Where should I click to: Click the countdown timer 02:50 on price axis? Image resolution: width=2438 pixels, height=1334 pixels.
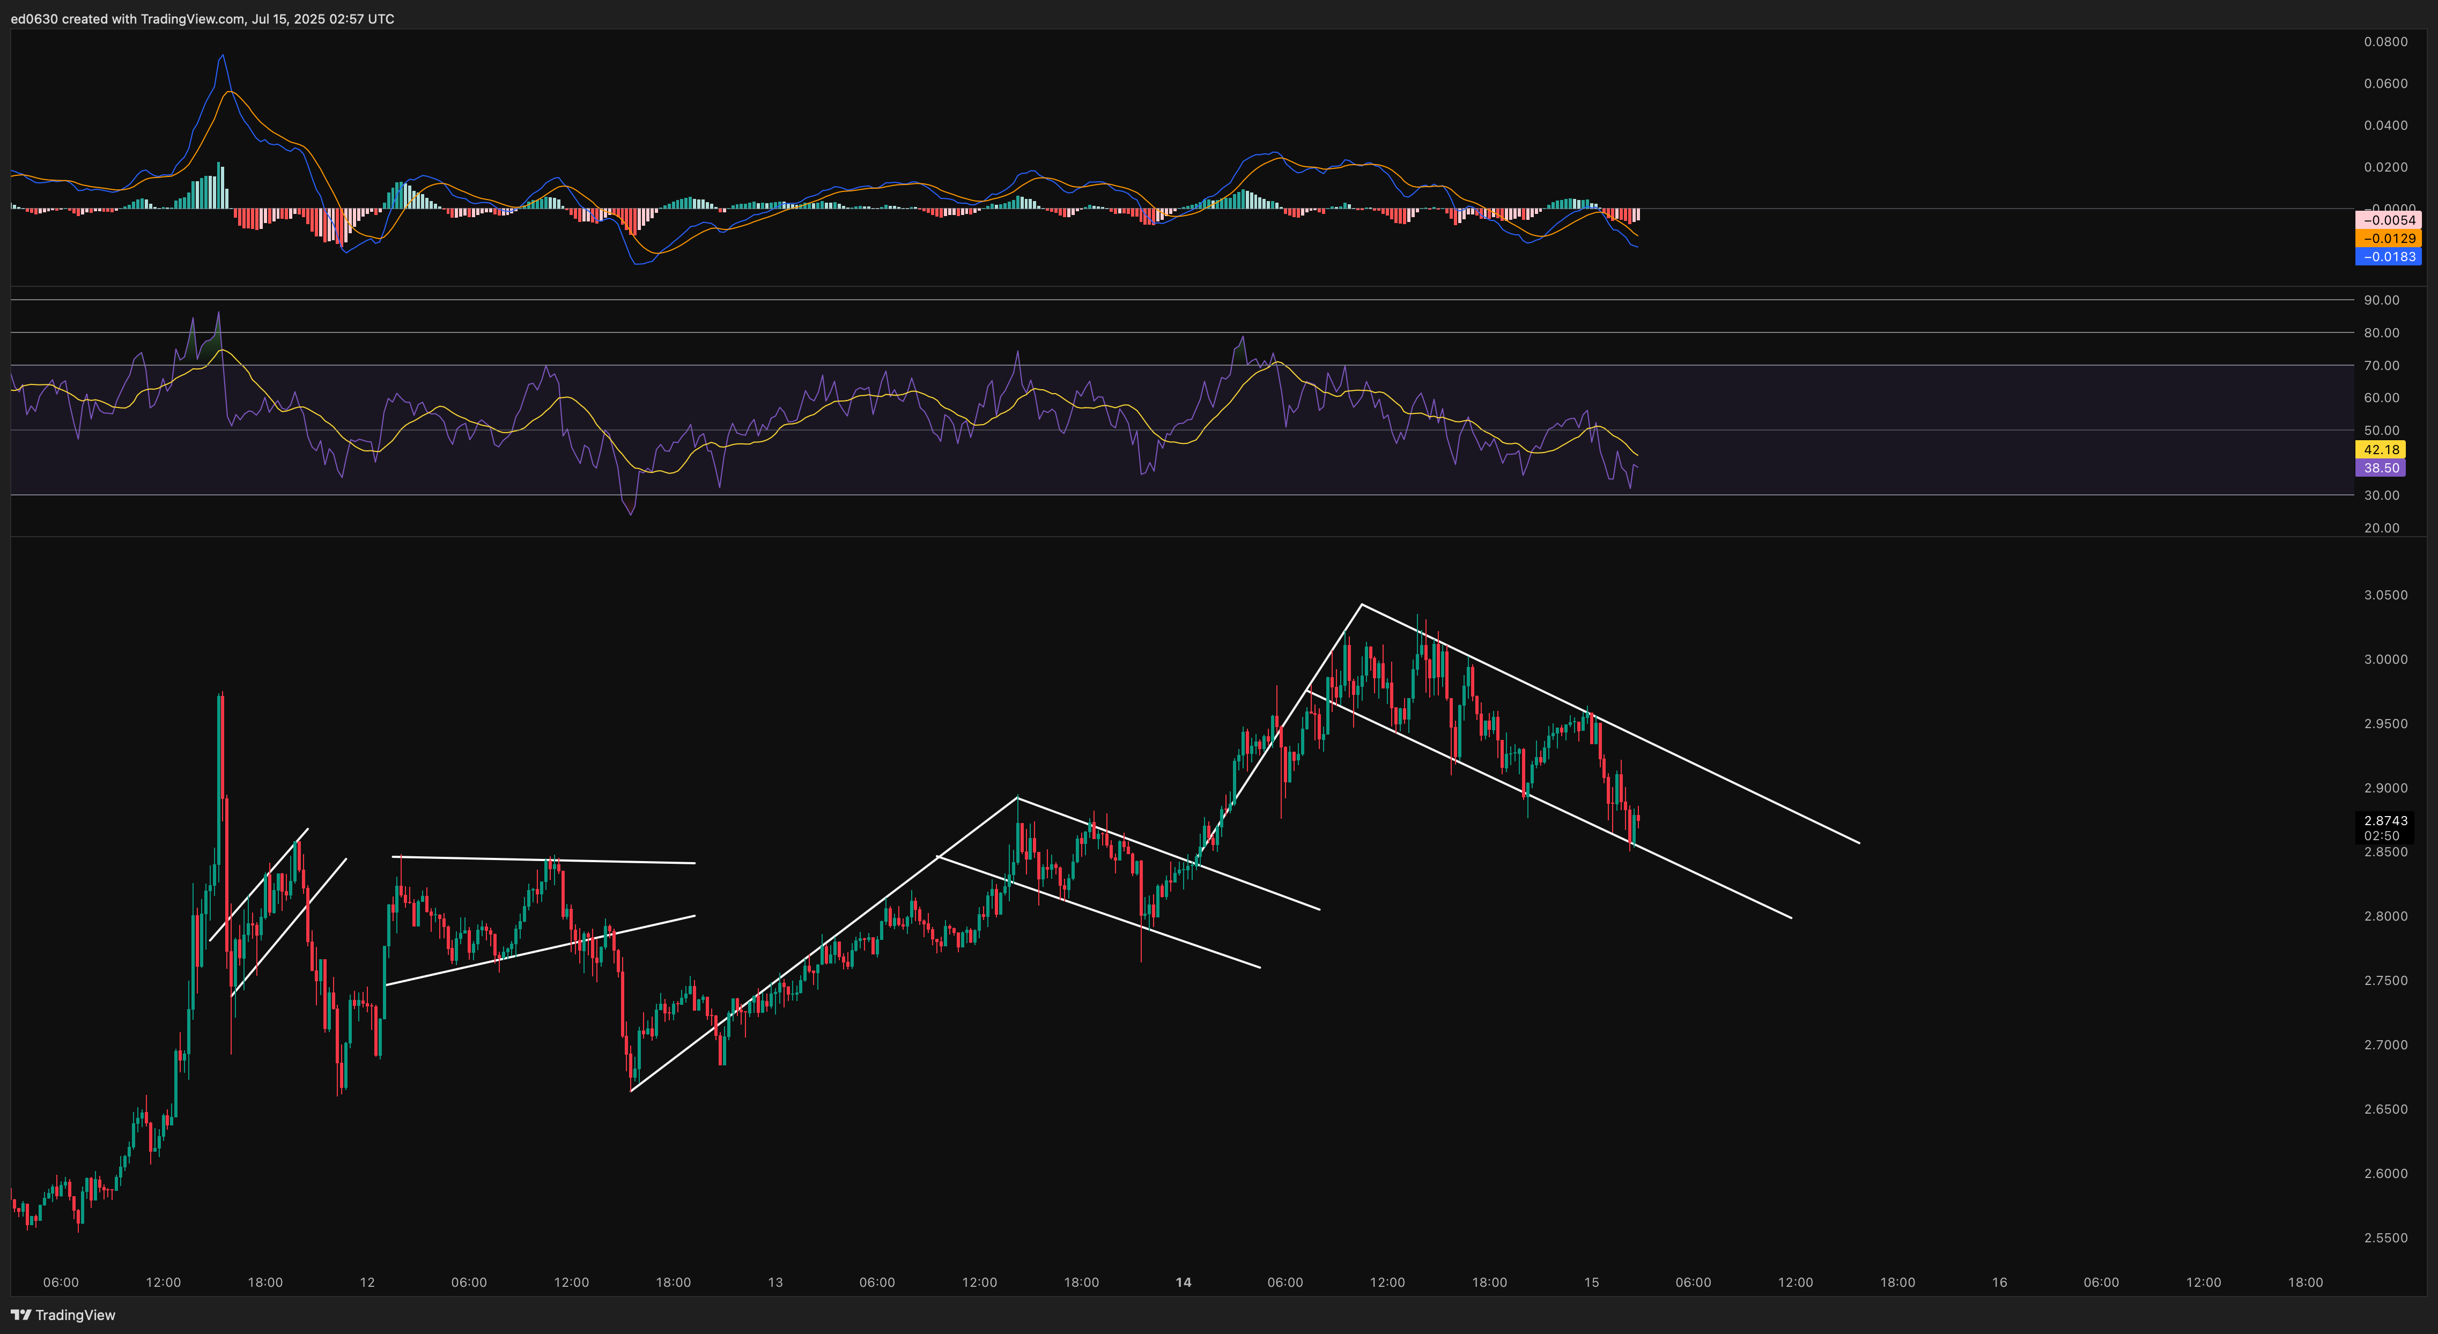(x=2381, y=835)
